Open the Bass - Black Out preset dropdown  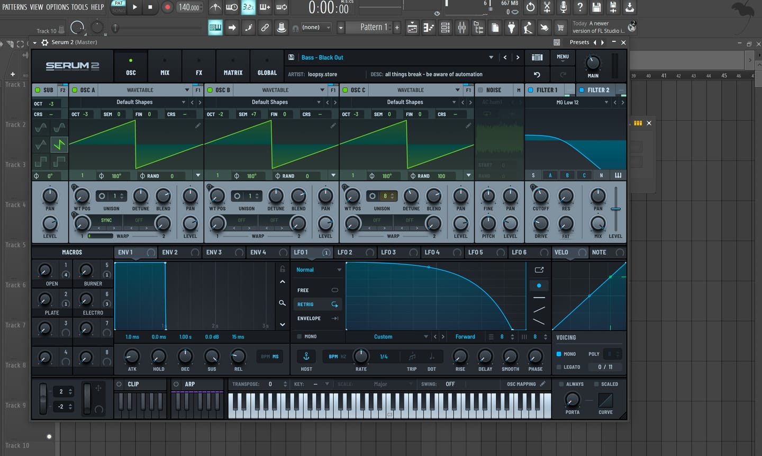491,57
